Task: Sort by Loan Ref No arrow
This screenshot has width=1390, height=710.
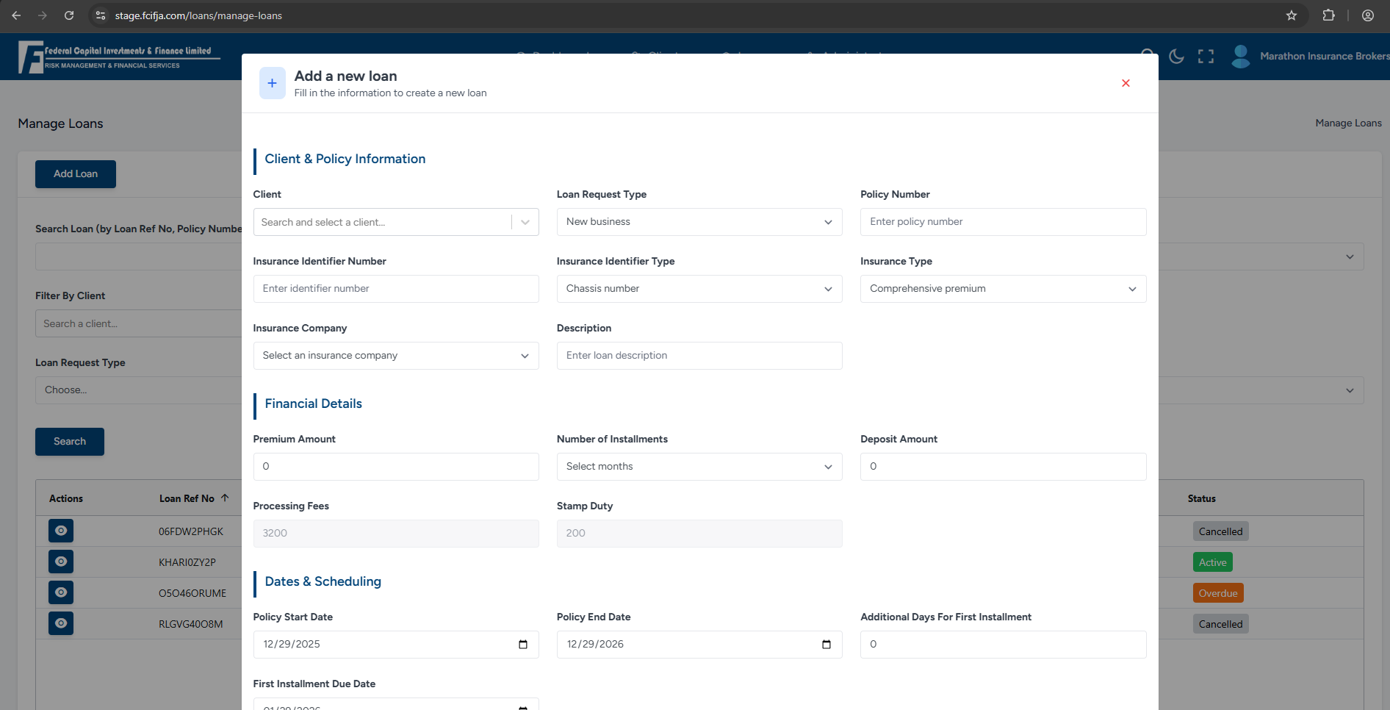Action: tap(225, 498)
